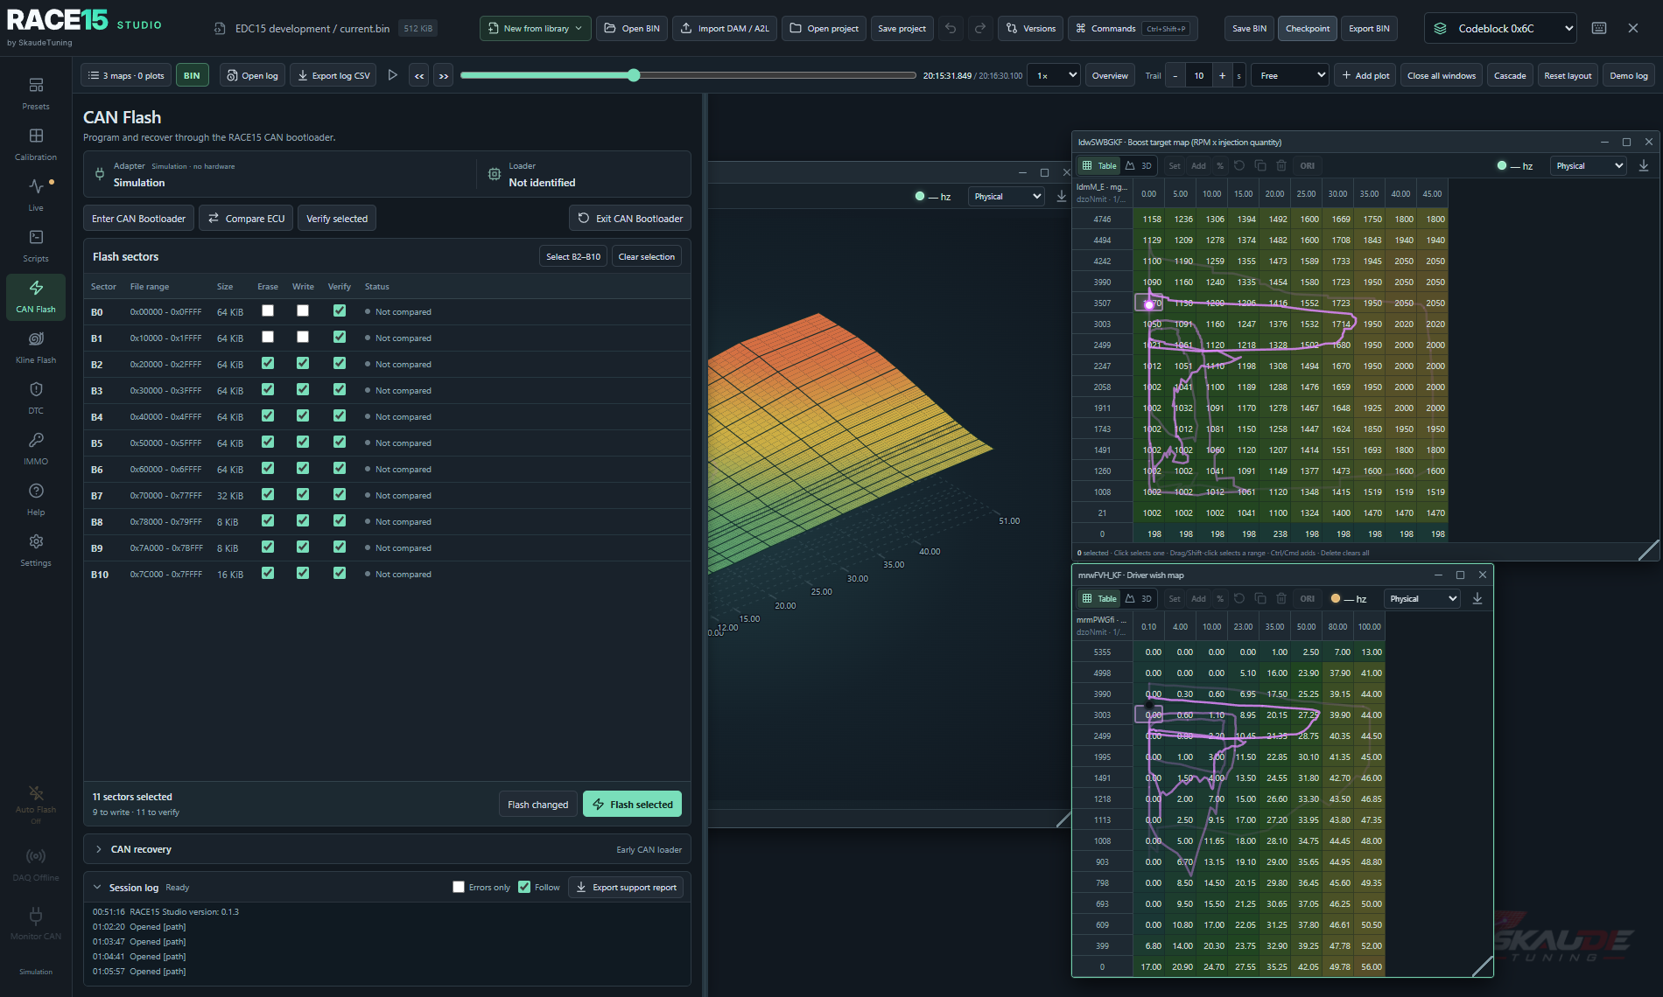Screen dimensions: 1663x997
Task: Play the log with the play button
Action: 393,75
